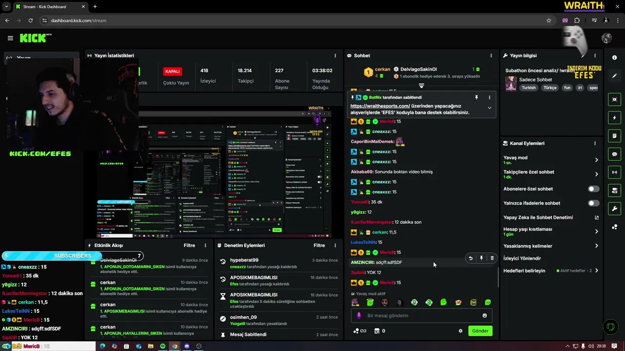Click the pencil edit icon in right sidebar

[614, 76]
